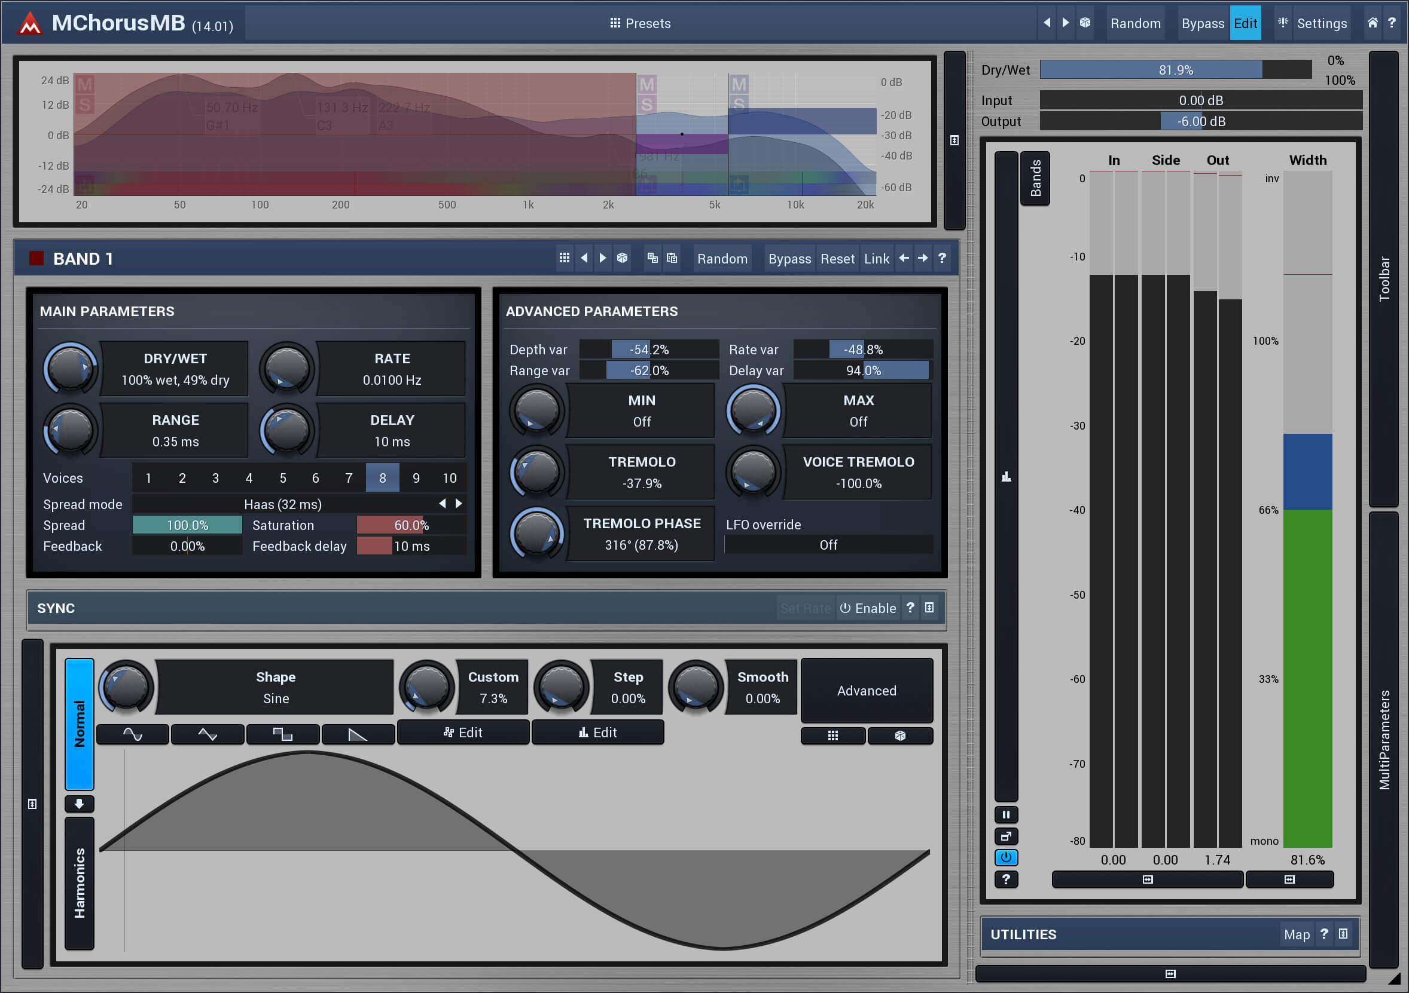Viewport: 1409px width, 993px height.
Task: Open Band 1 presets grid icon
Action: [x=565, y=258]
